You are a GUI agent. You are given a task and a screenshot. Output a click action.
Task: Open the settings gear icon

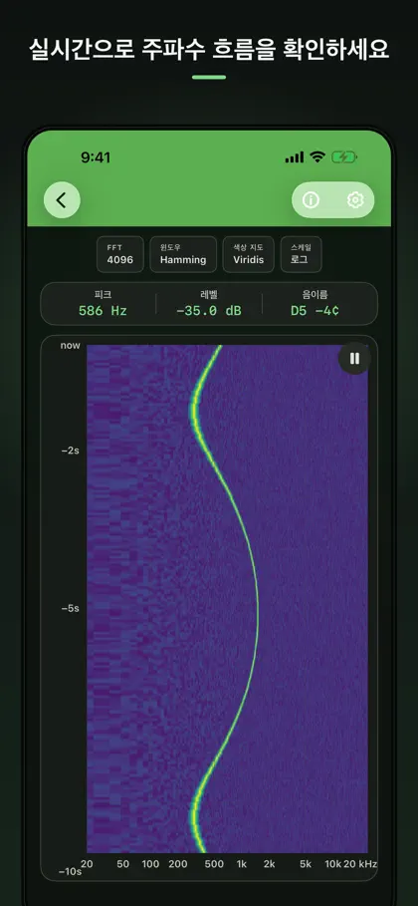pyautogui.click(x=355, y=200)
